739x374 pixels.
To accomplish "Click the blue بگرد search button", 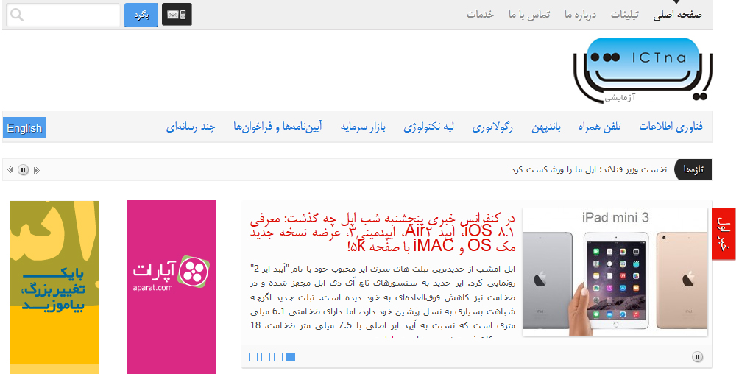I will click(141, 15).
